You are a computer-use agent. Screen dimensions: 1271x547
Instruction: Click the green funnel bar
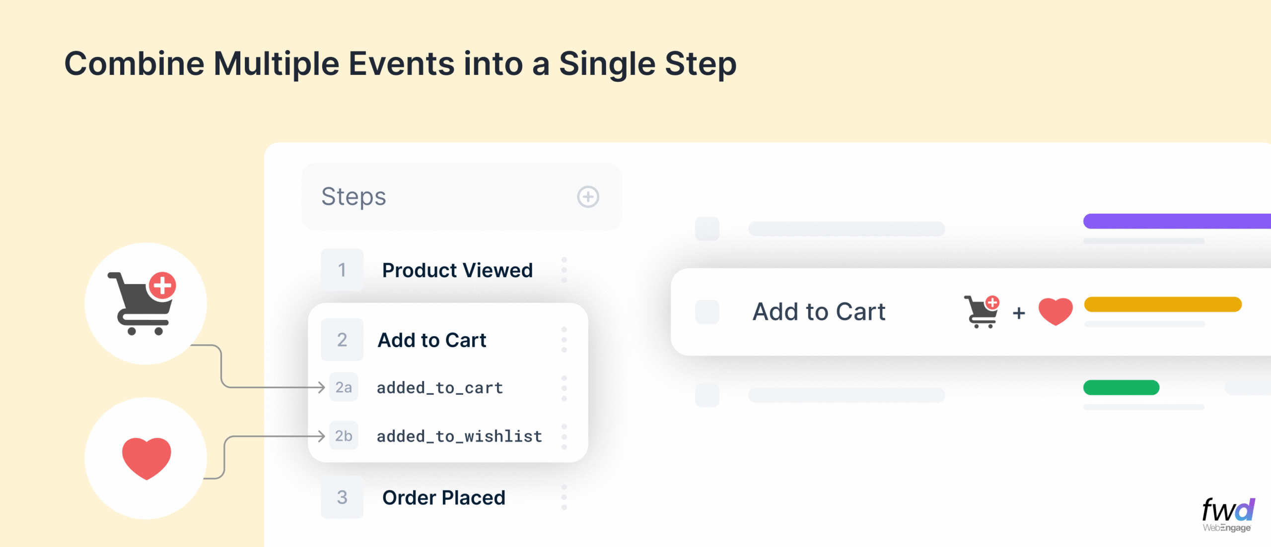[1121, 387]
